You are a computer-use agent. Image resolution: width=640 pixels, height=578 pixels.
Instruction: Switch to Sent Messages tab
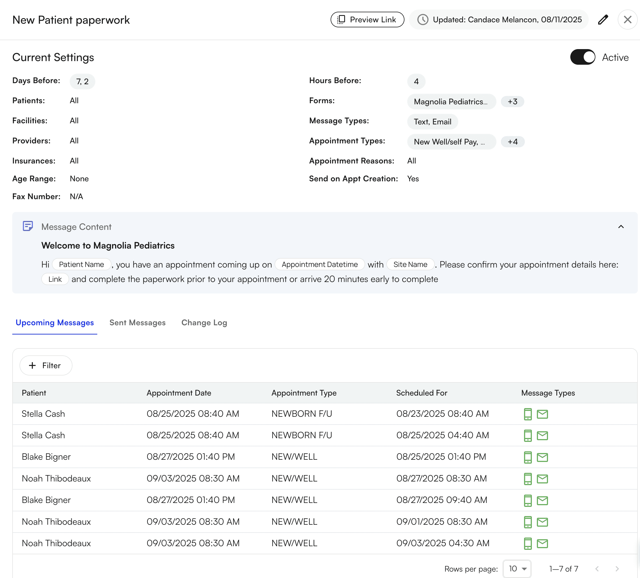[137, 323]
